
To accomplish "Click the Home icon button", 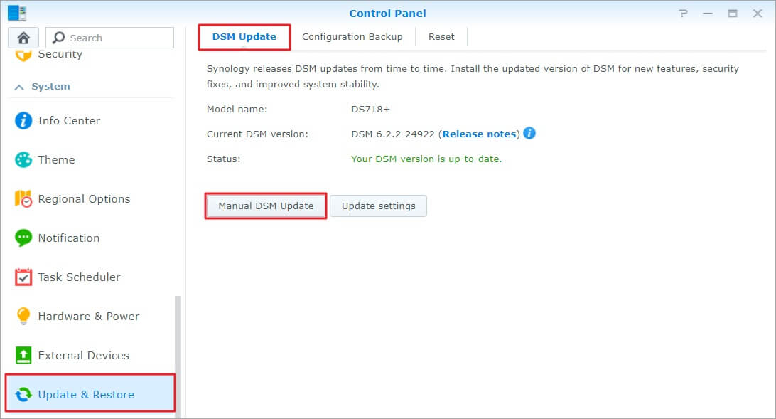I will coord(23,38).
